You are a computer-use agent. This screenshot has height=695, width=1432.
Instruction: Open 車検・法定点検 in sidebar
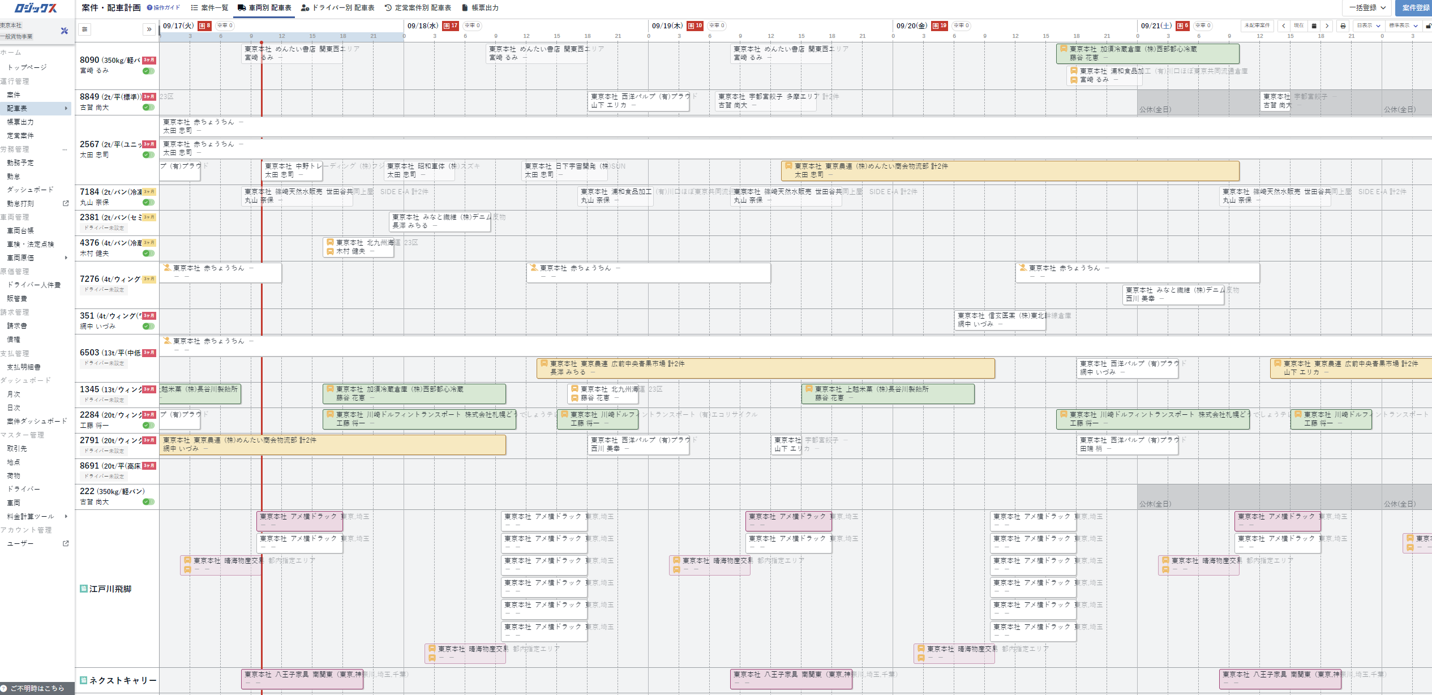click(31, 244)
